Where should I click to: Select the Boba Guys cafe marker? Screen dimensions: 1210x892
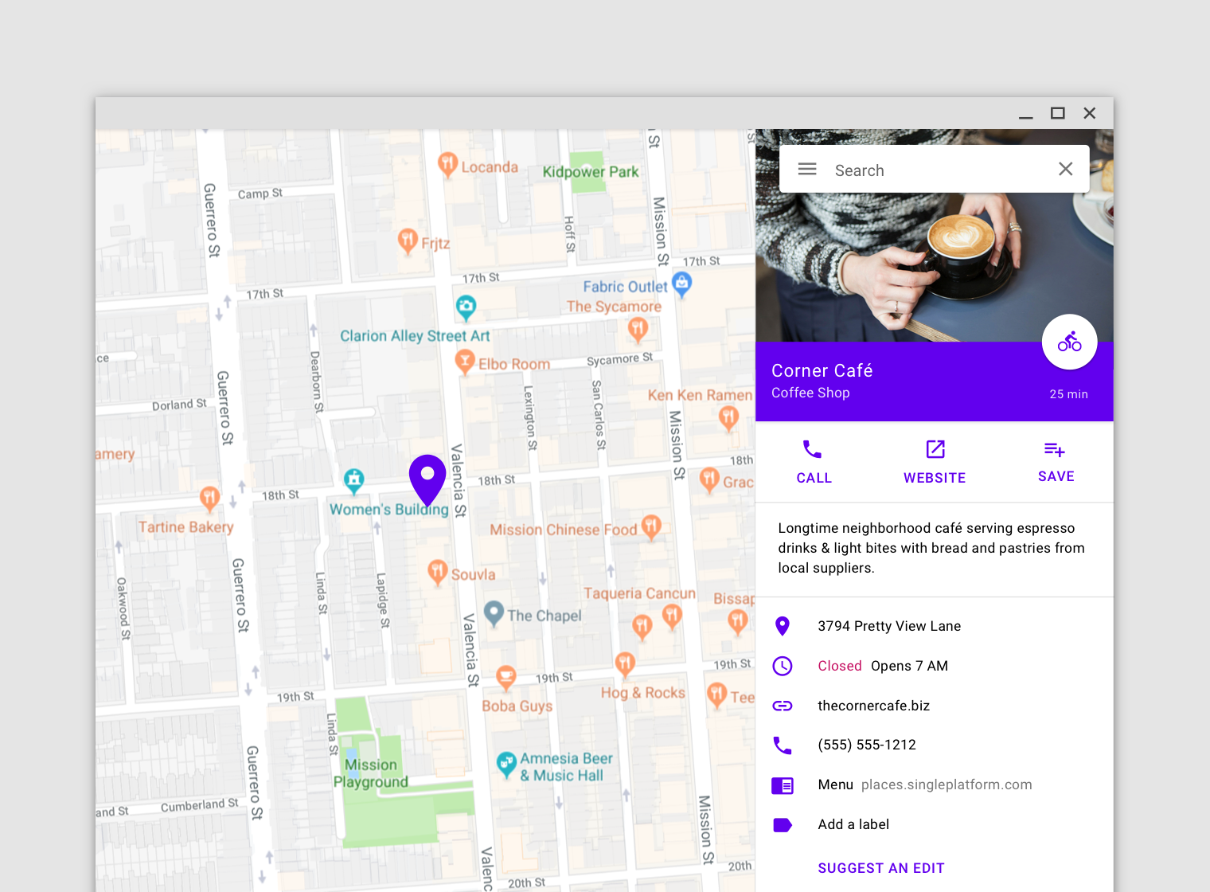point(505,678)
